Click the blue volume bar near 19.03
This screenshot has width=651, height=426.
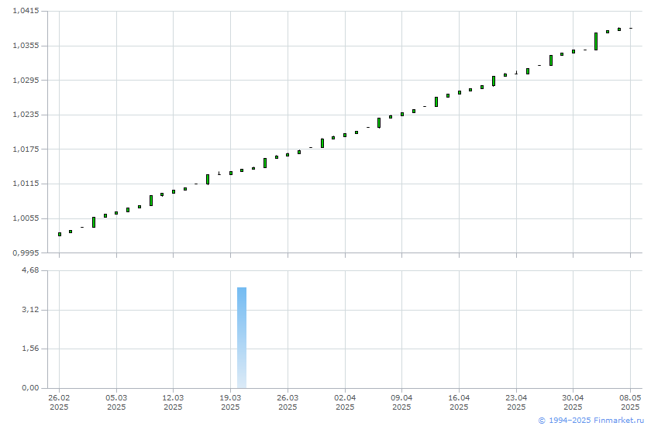point(242,338)
